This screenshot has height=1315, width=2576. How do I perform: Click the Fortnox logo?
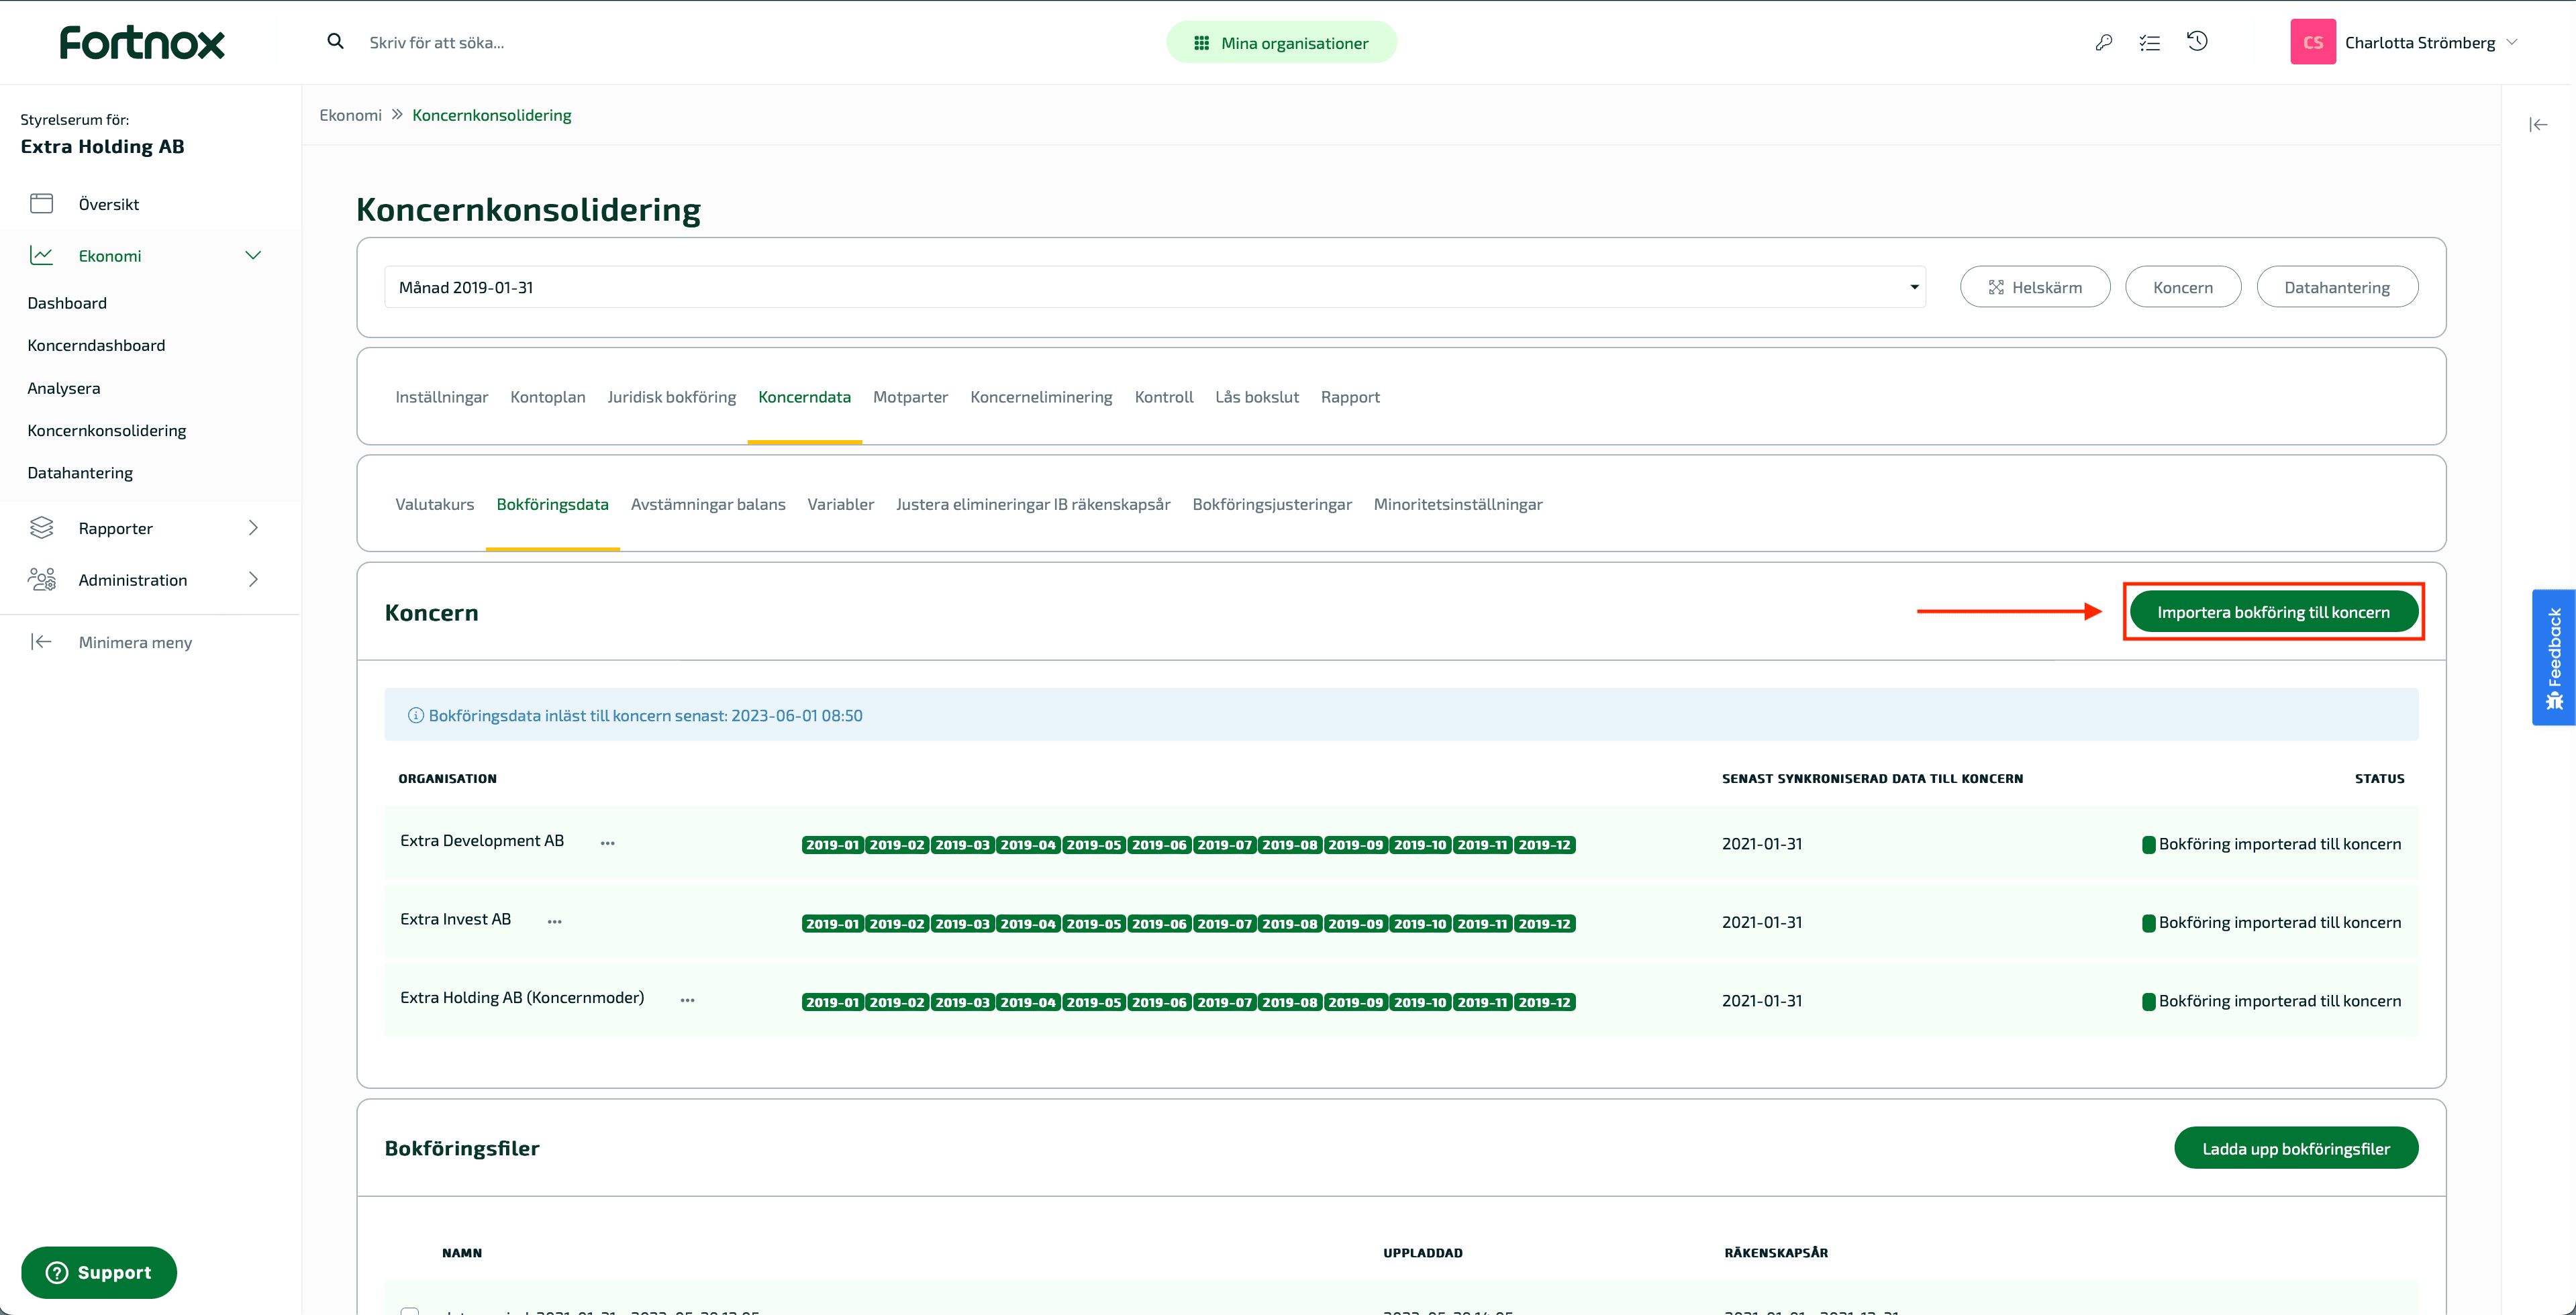(142, 43)
